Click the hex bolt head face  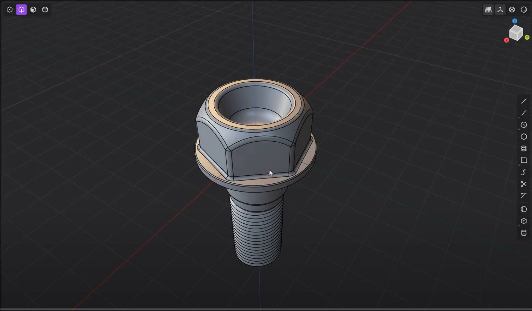click(x=259, y=158)
